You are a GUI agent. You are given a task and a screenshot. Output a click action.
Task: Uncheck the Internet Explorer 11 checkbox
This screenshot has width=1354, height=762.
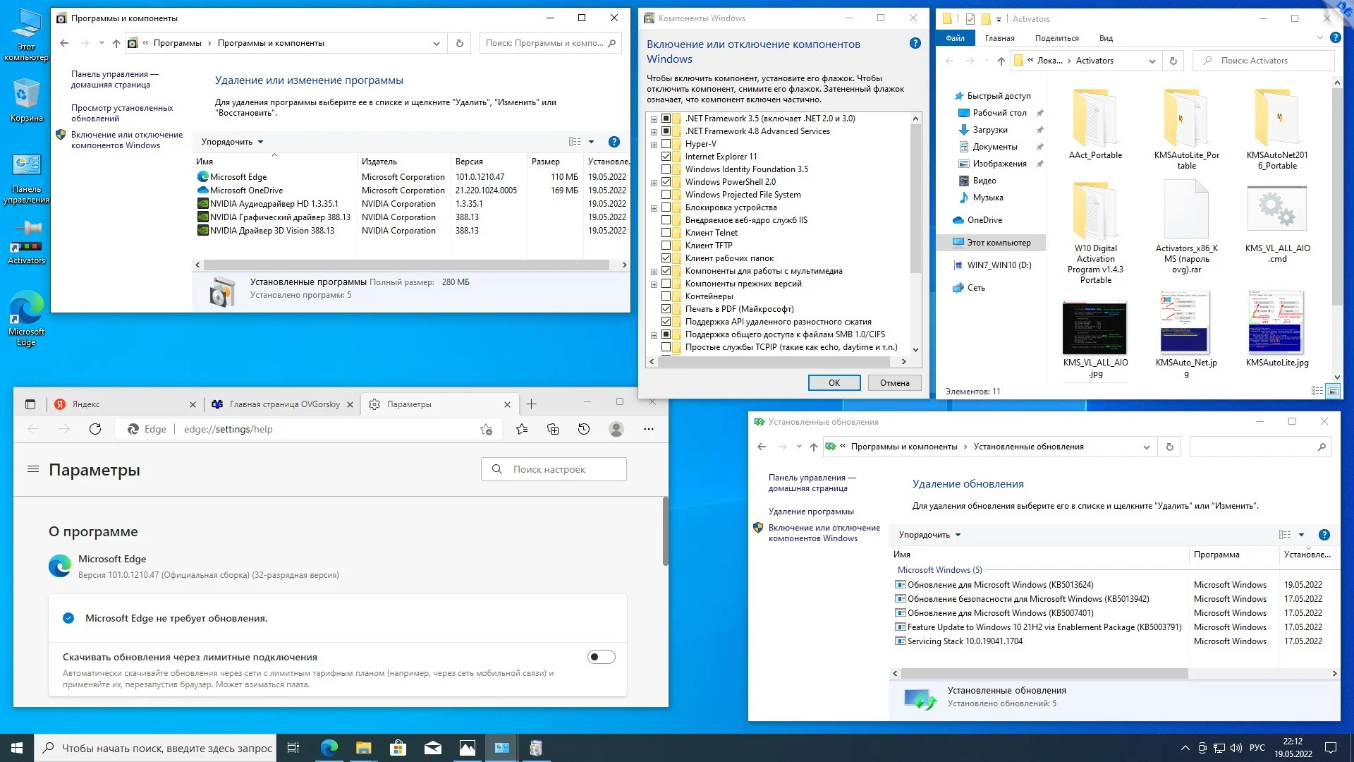[666, 157]
